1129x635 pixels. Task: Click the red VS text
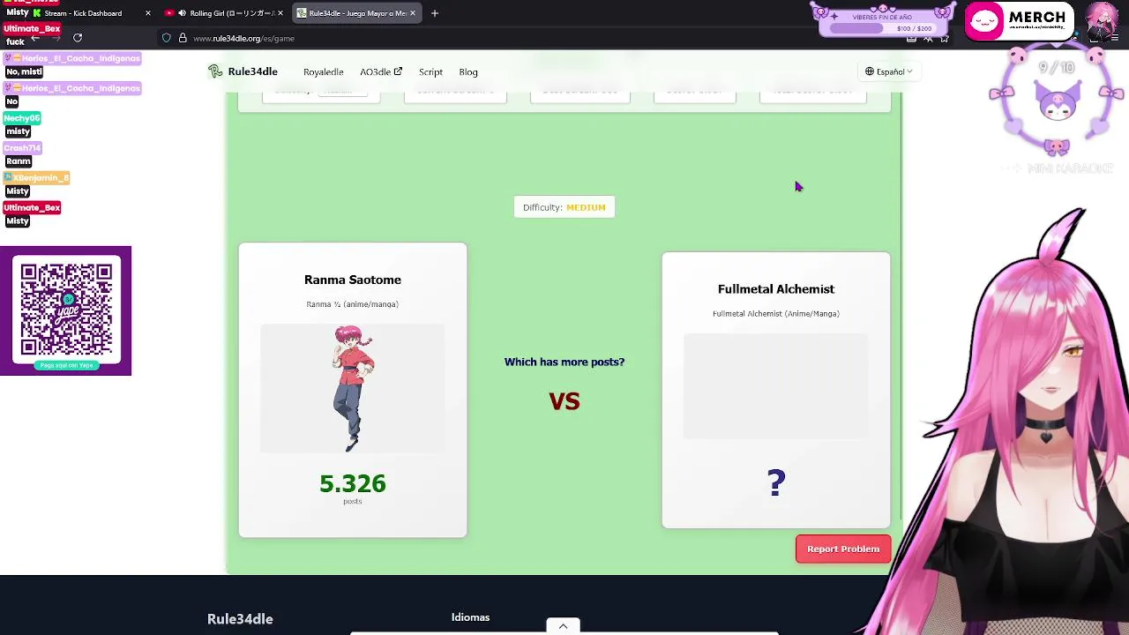click(x=564, y=401)
